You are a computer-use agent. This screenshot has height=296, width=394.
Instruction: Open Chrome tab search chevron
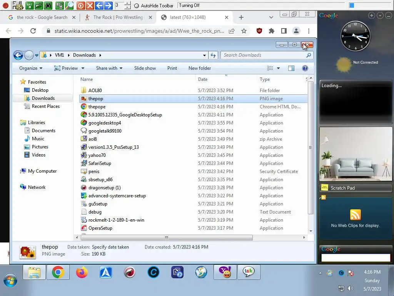[x=271, y=17]
